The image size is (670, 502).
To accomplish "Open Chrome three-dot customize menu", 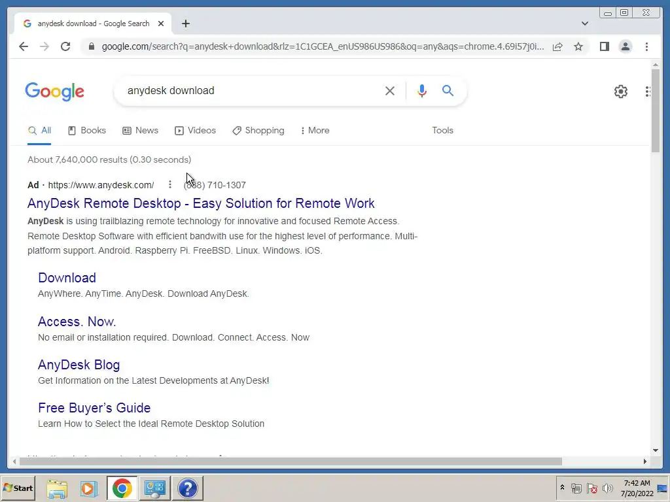I will click(646, 46).
